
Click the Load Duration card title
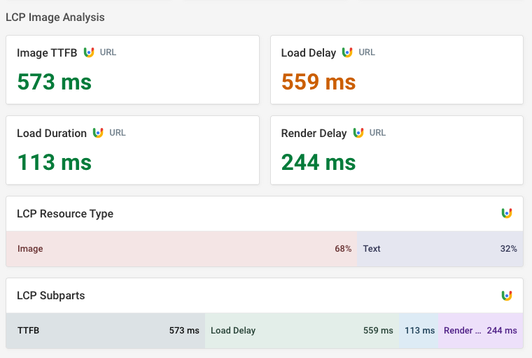tap(52, 134)
